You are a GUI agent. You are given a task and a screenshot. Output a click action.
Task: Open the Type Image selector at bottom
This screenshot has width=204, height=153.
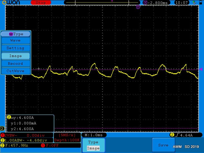(x=93, y=145)
